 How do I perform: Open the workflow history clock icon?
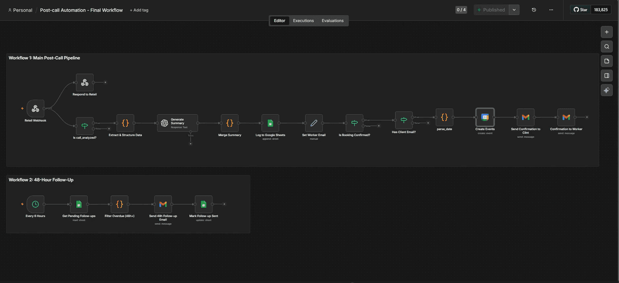534,10
